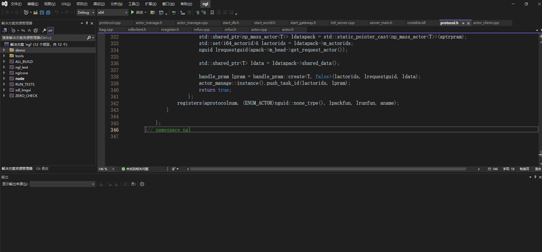Click the search magnifier icon in Solution Explorer

tap(89, 38)
